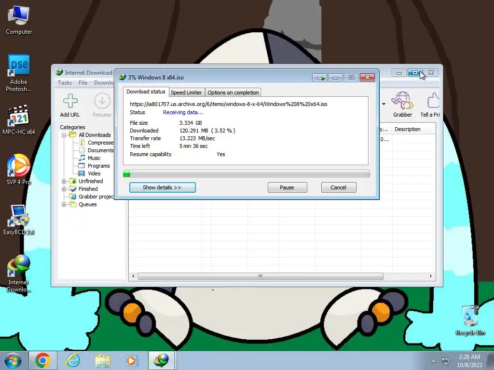Select the Compressed category folder
This screenshot has width=494, height=370.
pos(96,143)
